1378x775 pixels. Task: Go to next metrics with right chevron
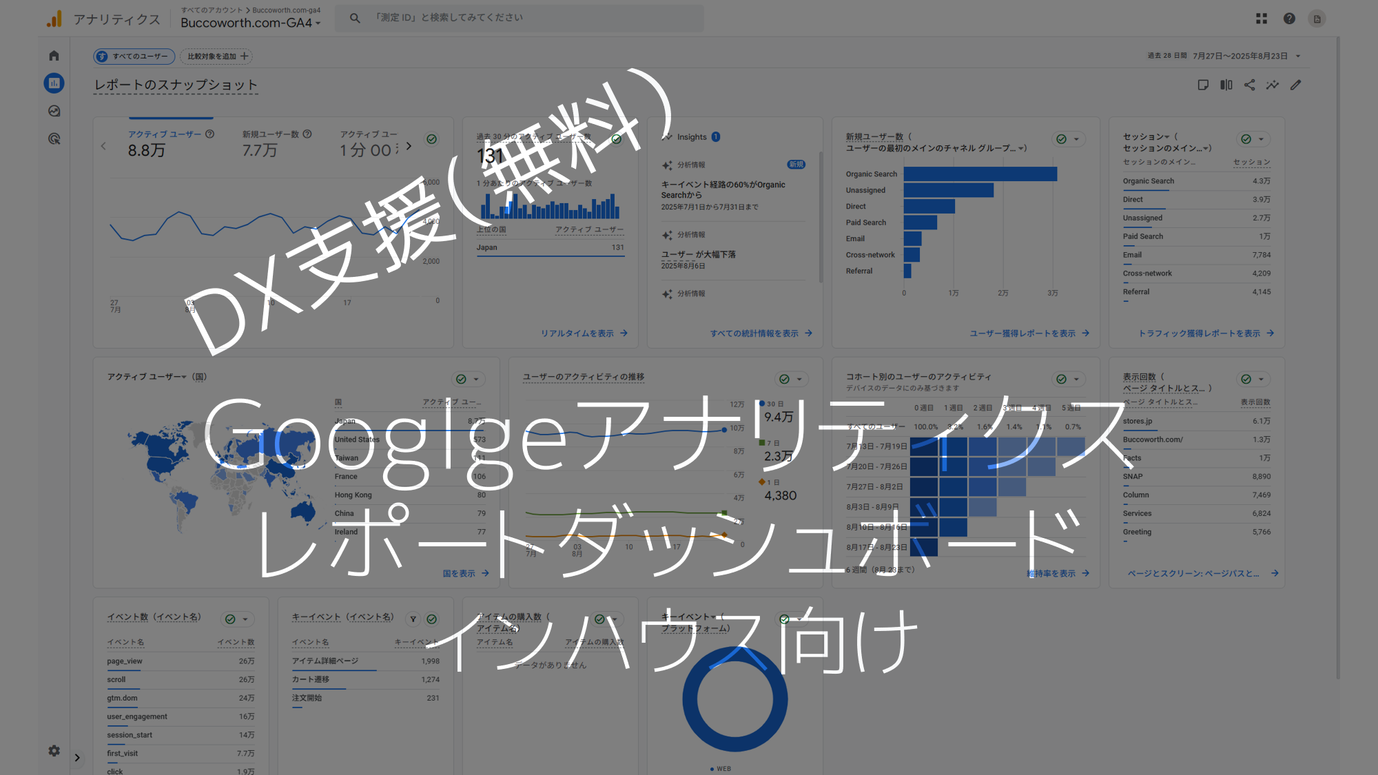click(409, 146)
